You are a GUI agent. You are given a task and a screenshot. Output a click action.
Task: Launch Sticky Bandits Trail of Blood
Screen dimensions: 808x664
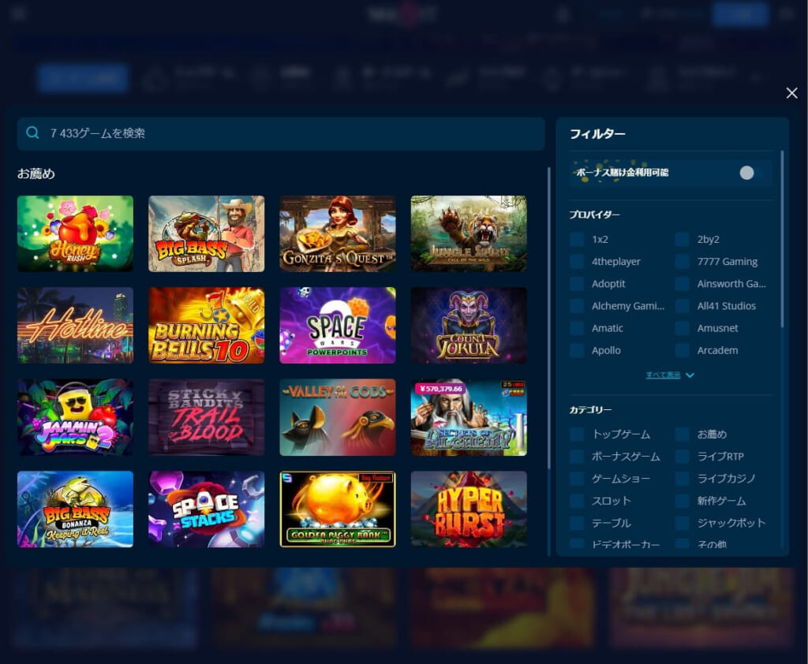click(206, 417)
